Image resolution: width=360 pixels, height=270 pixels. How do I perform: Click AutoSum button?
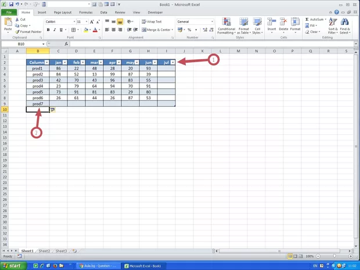point(314,20)
